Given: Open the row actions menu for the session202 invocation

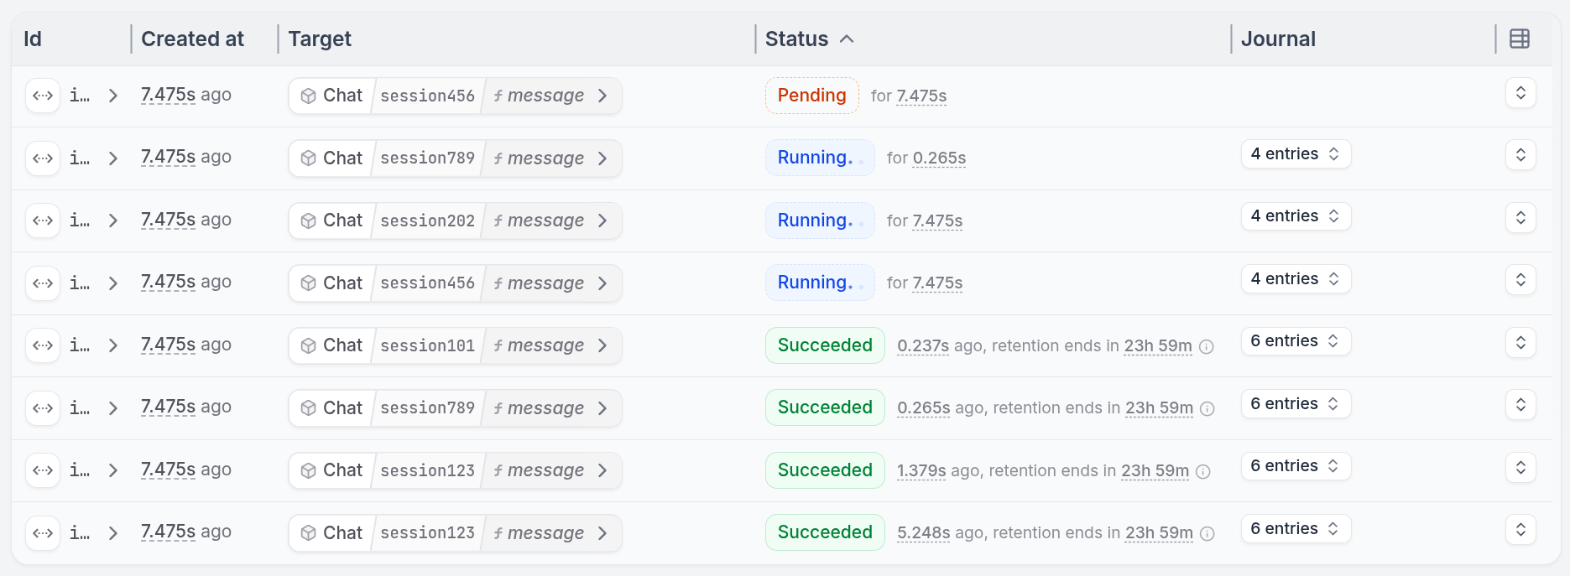Looking at the screenshot, I should click(x=1520, y=218).
